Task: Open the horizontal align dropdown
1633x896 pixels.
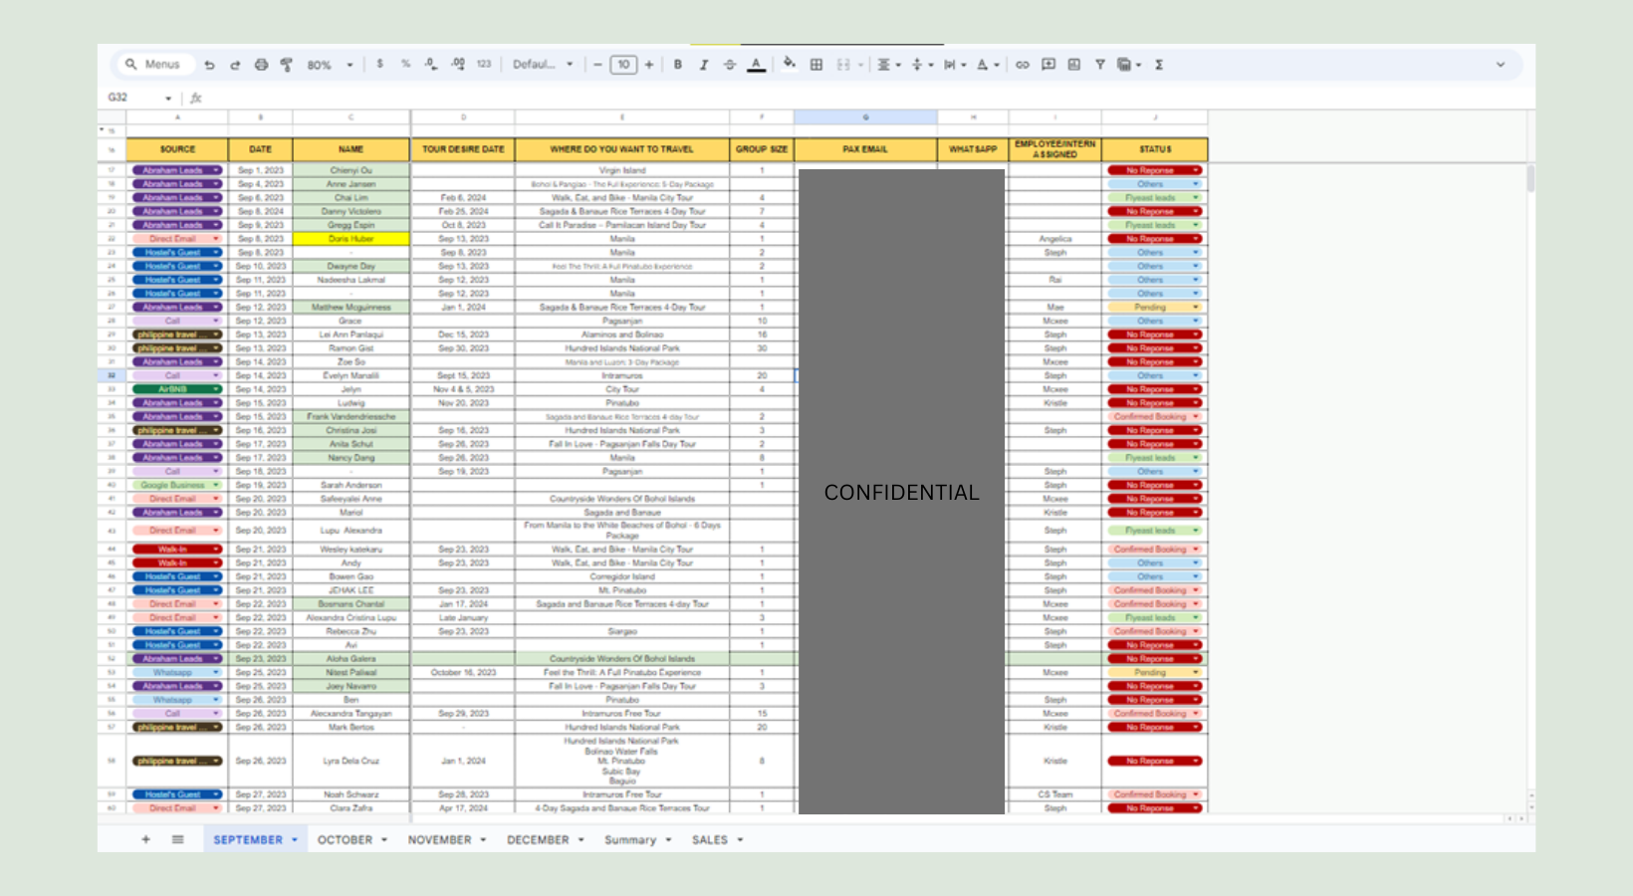Action: 888,65
